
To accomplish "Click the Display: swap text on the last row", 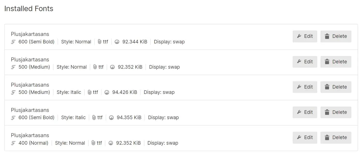I will [x=163, y=143].
